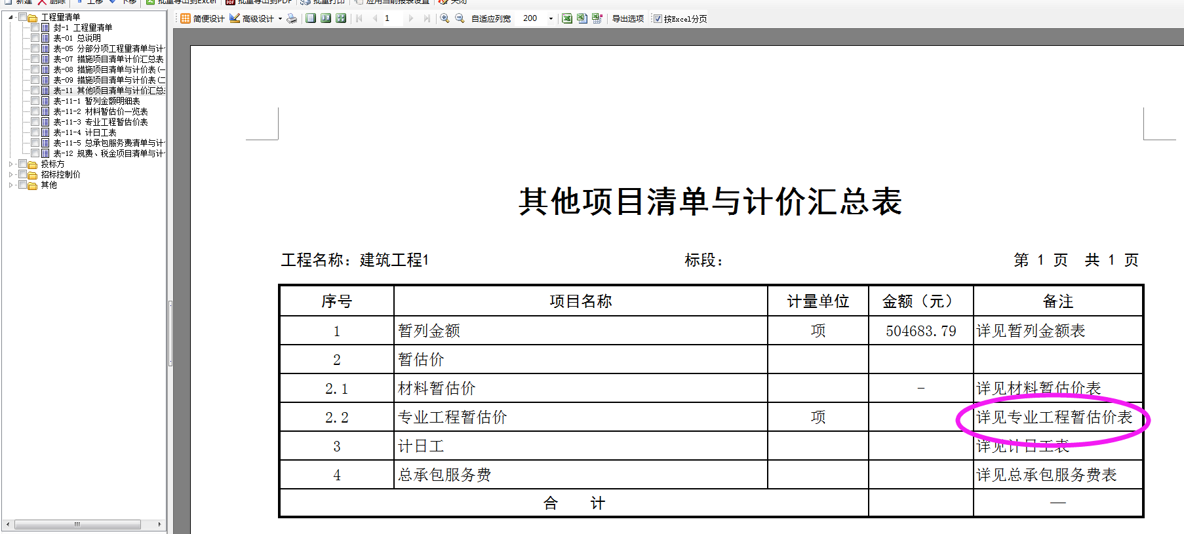Select 表-05 分部分项工程量清单 report
This screenshot has height=534, width=1184.
(x=109, y=48)
